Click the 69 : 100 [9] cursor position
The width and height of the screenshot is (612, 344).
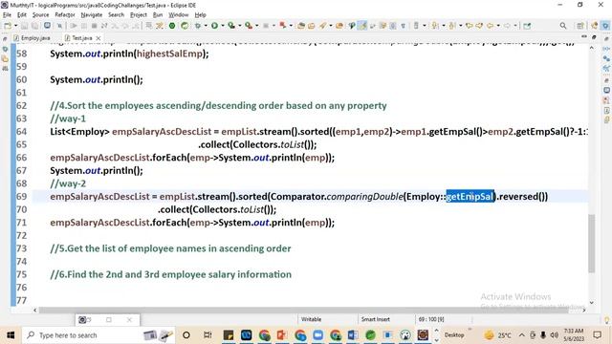(431, 319)
